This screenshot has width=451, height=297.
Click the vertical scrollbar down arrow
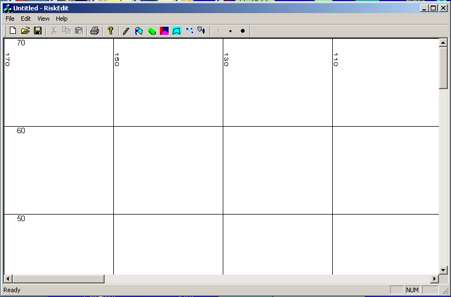pos(443,270)
